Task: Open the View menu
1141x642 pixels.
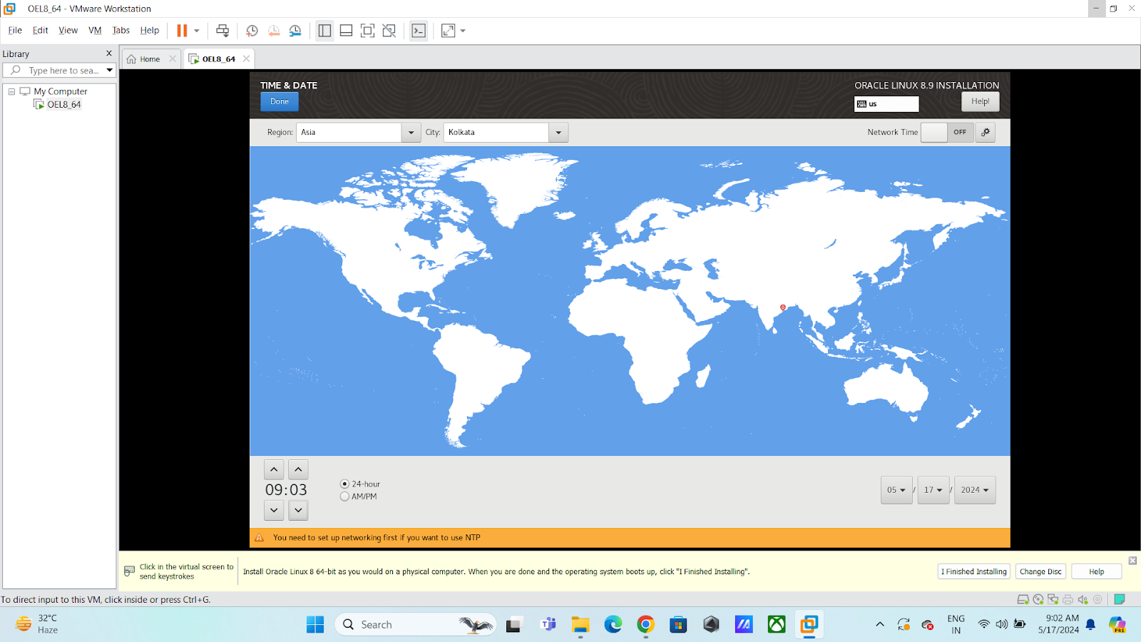Action: (68, 31)
